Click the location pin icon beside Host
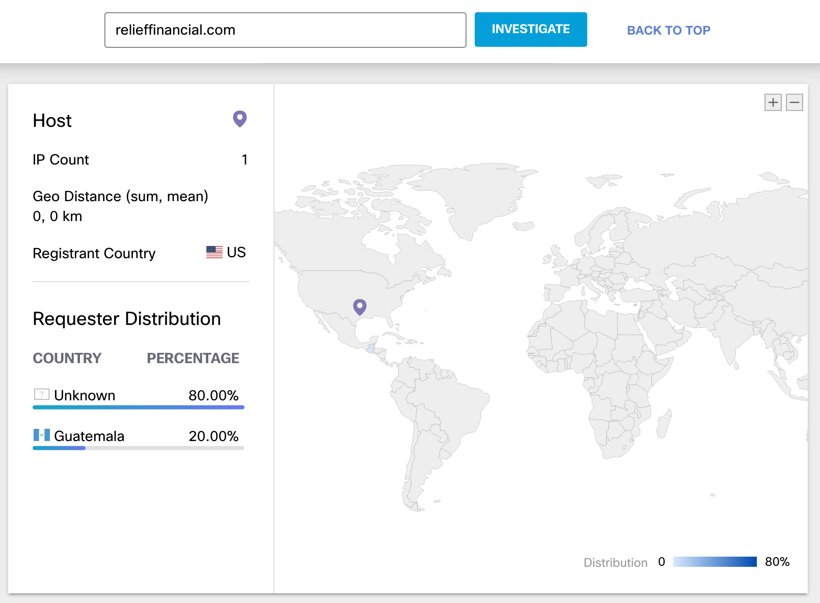The image size is (820, 603). [239, 119]
